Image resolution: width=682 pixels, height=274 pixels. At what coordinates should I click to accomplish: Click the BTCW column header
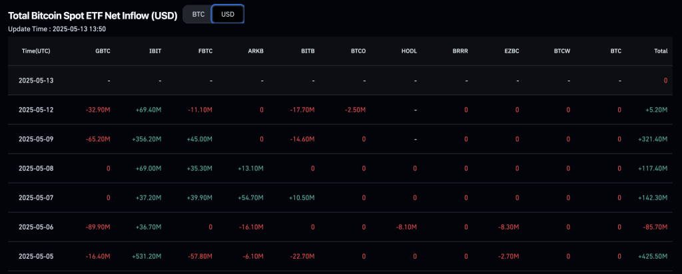point(562,51)
